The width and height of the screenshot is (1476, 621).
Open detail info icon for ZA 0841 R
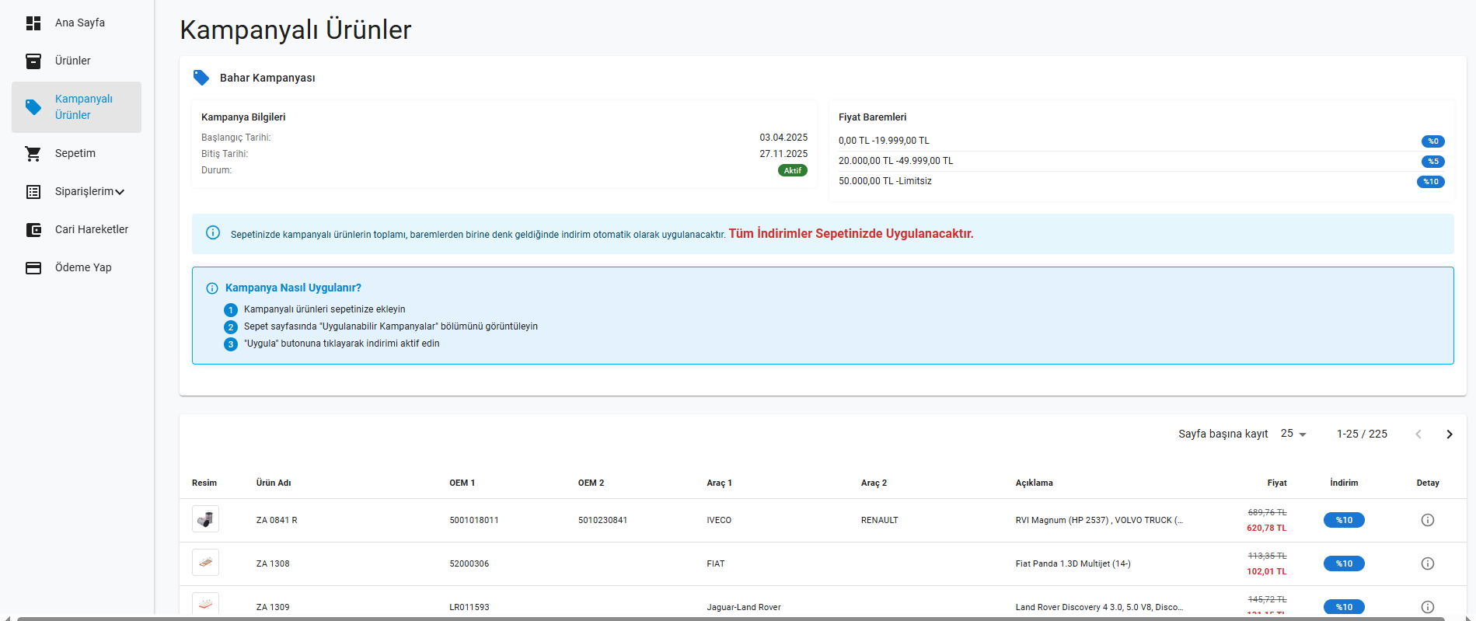(1427, 520)
